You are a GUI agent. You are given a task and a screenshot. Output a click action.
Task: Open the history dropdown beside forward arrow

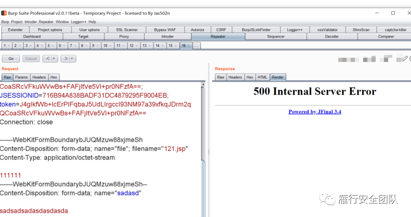tap(72, 59)
